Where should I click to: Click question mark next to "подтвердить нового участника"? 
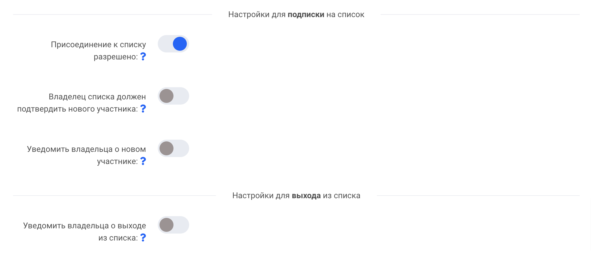(x=143, y=108)
